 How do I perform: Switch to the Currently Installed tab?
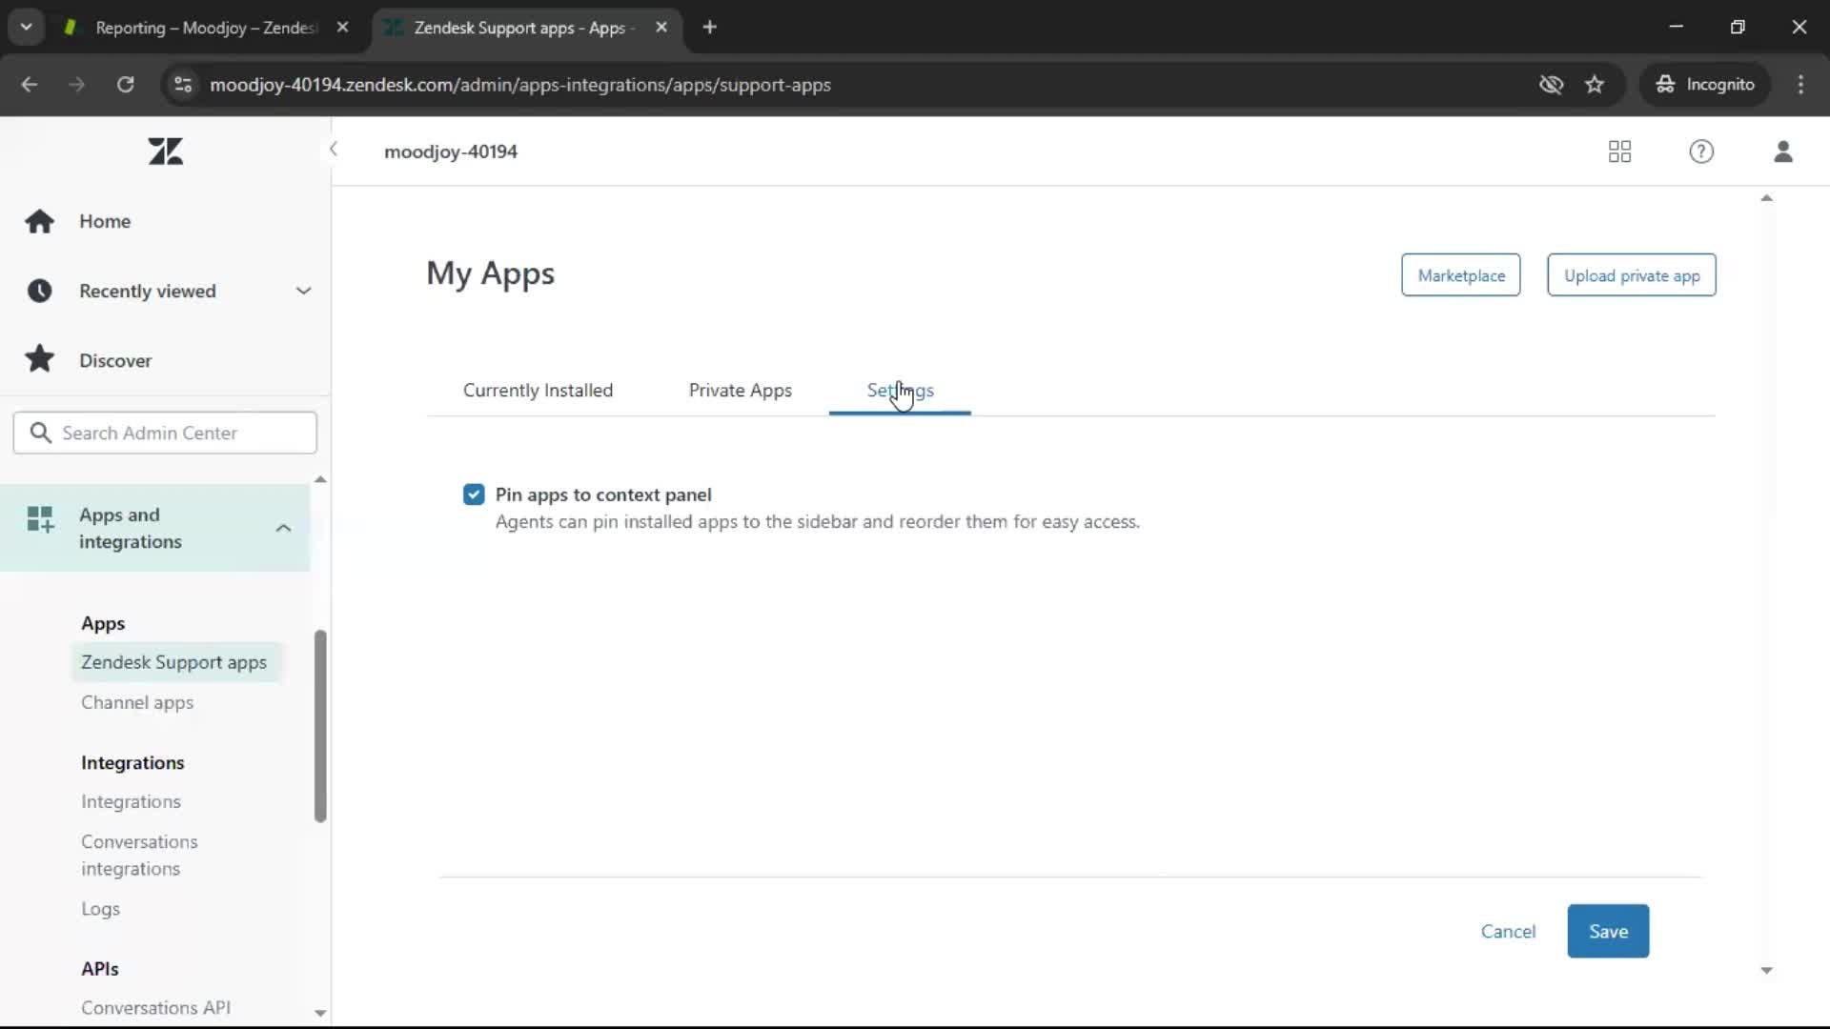click(538, 391)
